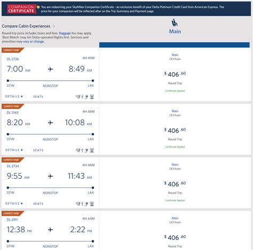Image resolution: width=253 pixels, height=250 pixels.
Task: Select $406.60 Main fare for DL 2734
Action: point(175,184)
